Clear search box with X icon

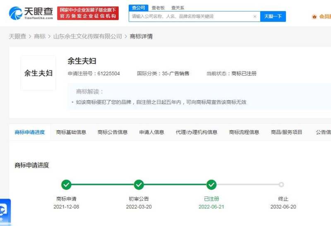tap(254, 17)
